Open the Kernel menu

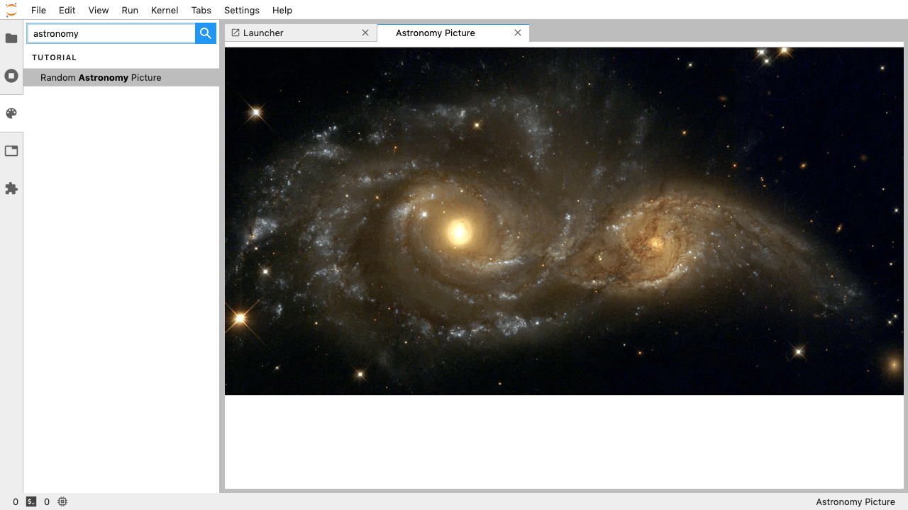(x=165, y=10)
